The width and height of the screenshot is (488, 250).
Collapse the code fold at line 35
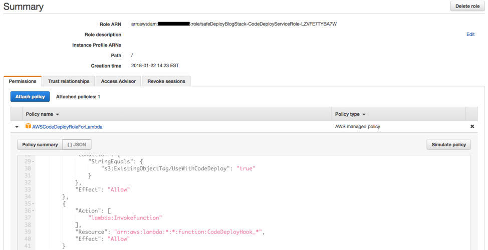(x=33, y=204)
